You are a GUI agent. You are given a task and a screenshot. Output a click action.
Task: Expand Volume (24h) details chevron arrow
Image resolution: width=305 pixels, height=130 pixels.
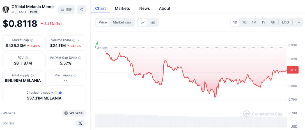coord(78,40)
